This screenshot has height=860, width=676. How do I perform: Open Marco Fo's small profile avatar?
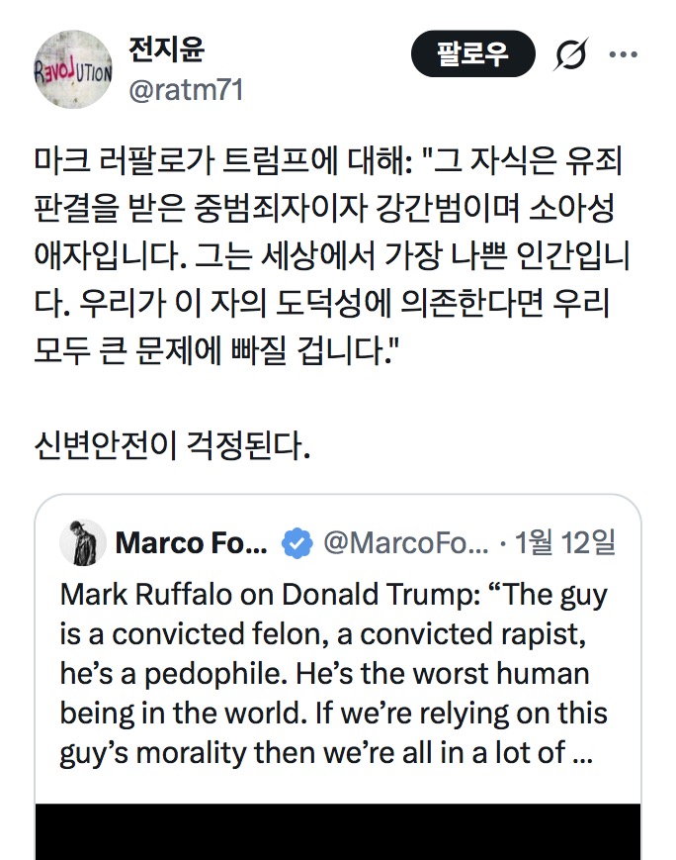83,542
